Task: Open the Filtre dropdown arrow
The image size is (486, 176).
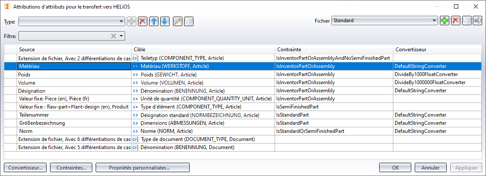Action: (x=121, y=36)
